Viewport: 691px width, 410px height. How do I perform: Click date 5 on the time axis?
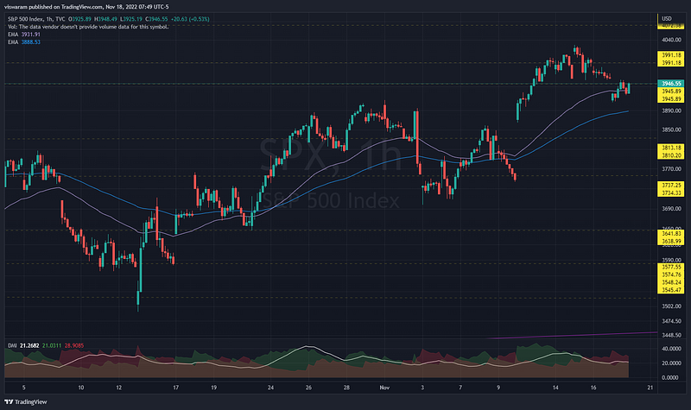click(24, 388)
